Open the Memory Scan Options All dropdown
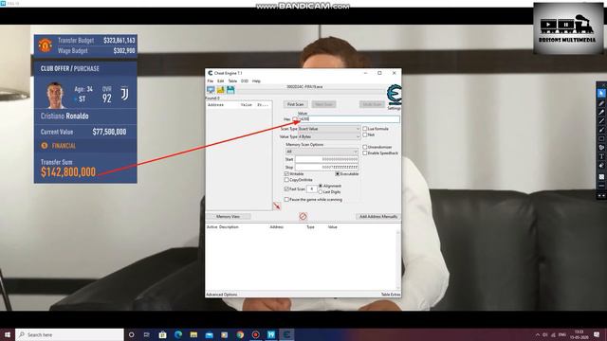 322,152
